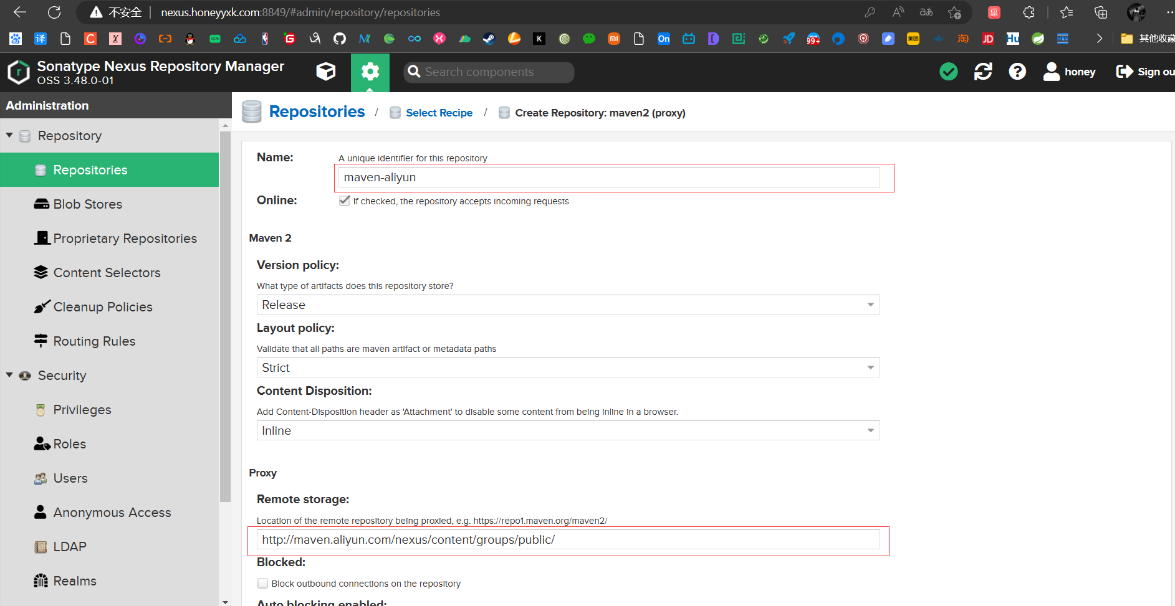Click the Nexus refresh icon in header
This screenshot has width=1175, height=606.
pos(983,72)
